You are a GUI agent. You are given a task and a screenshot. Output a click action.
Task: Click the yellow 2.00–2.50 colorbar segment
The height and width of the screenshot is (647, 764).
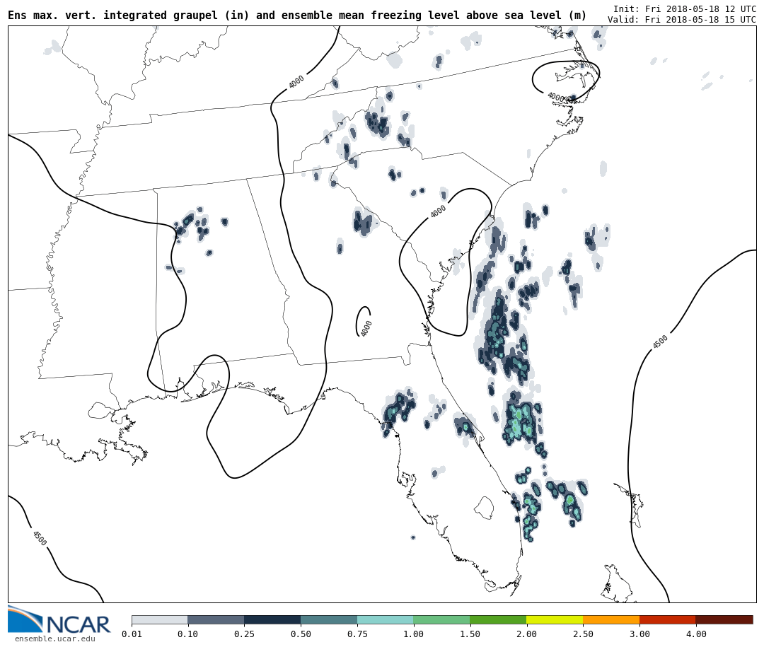click(x=555, y=619)
